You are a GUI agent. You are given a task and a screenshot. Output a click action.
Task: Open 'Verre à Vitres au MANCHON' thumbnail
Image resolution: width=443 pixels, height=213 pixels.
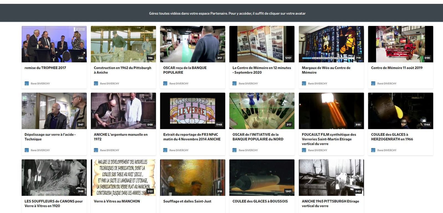pyautogui.click(x=123, y=178)
